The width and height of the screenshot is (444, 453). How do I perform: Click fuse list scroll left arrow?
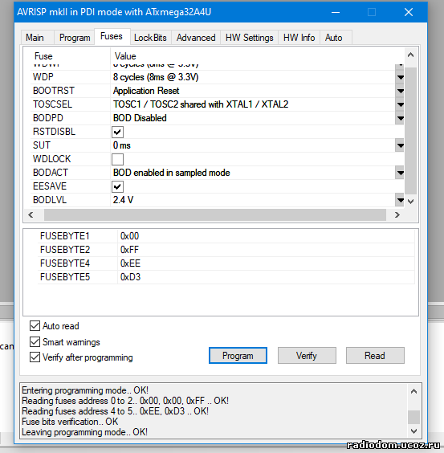pyautogui.click(x=31, y=214)
